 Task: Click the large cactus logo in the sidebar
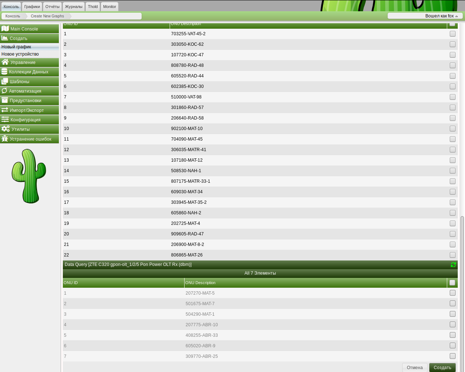[29, 176]
